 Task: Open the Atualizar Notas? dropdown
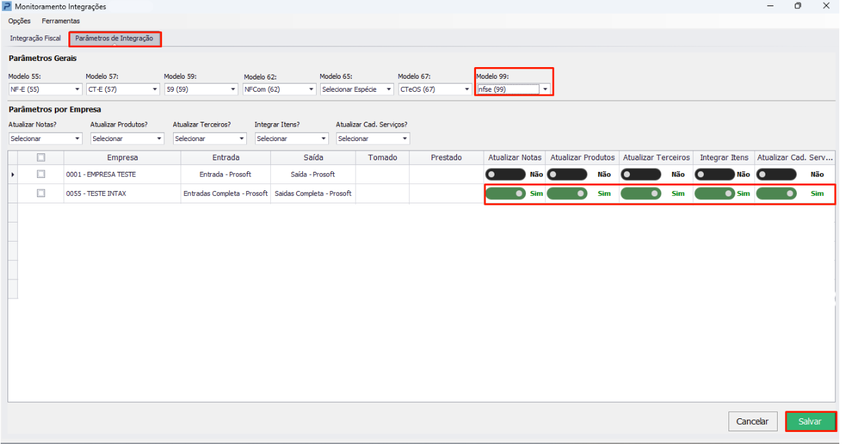click(45, 138)
